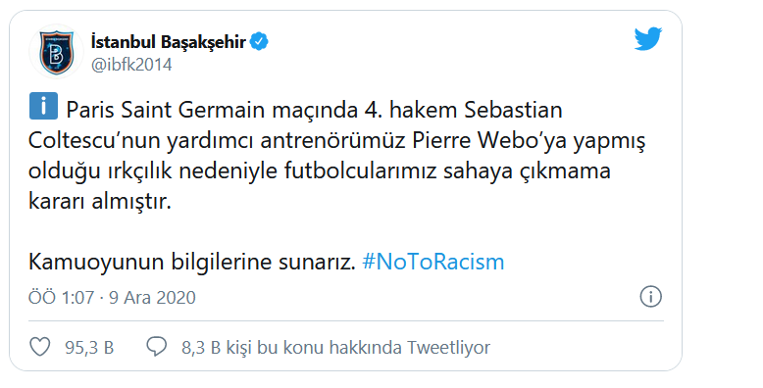Screen dimensions: 763x388
Task: Like the tweet with heart icon
Action: pyautogui.click(x=40, y=347)
